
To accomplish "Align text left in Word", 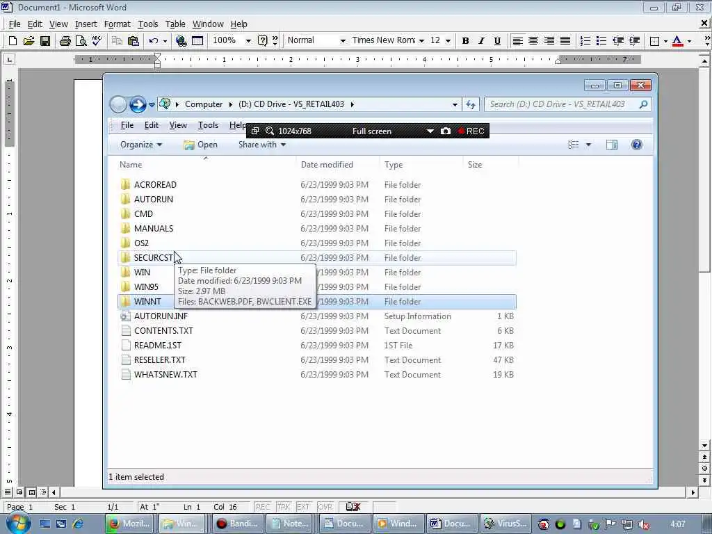I will pyautogui.click(x=517, y=41).
